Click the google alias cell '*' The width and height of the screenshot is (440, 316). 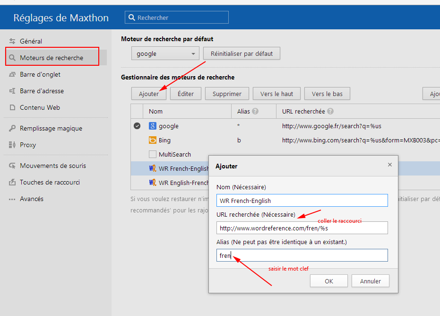tap(238, 125)
